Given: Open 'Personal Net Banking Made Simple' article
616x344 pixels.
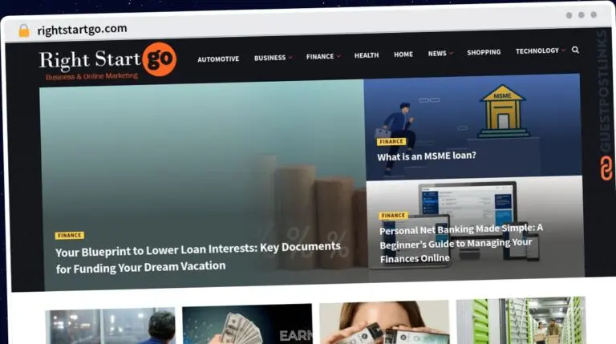Looking at the screenshot, I should (461, 244).
